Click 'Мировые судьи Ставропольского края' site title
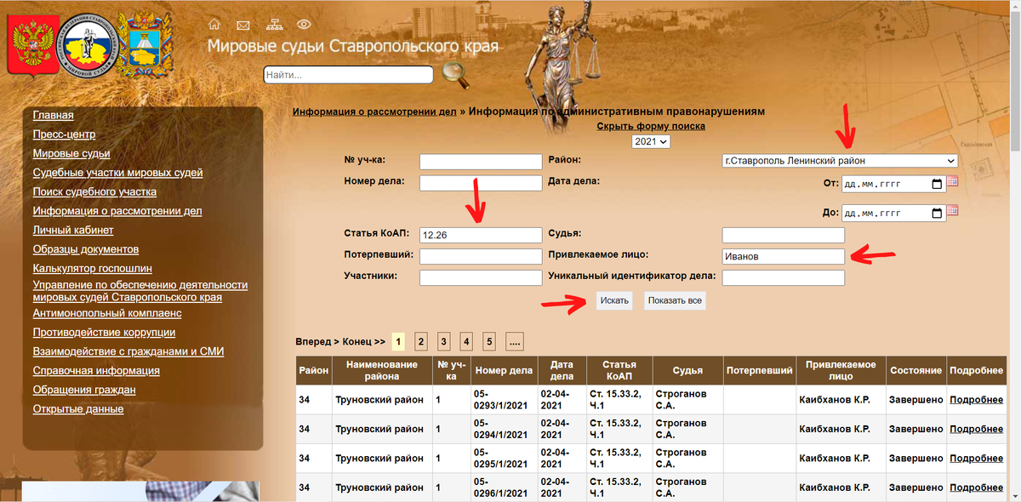The height and width of the screenshot is (502, 1021). pos(353,46)
